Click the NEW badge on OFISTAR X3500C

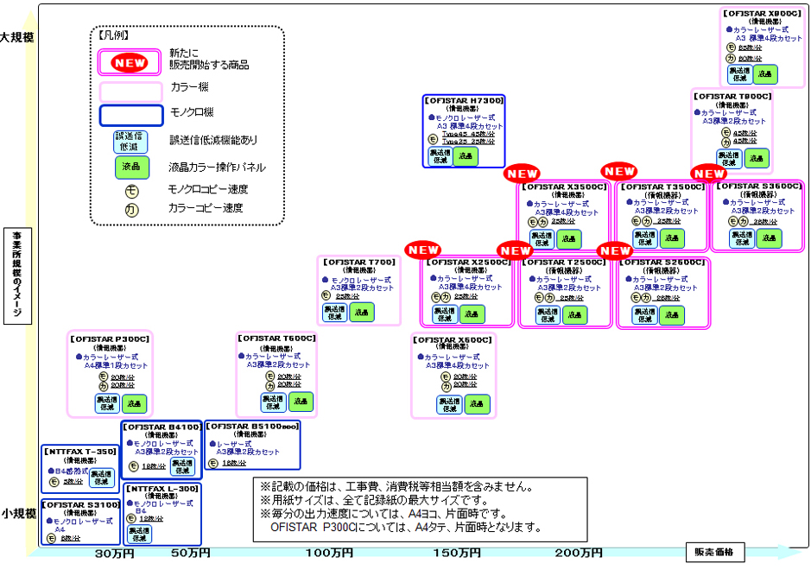tap(522, 174)
